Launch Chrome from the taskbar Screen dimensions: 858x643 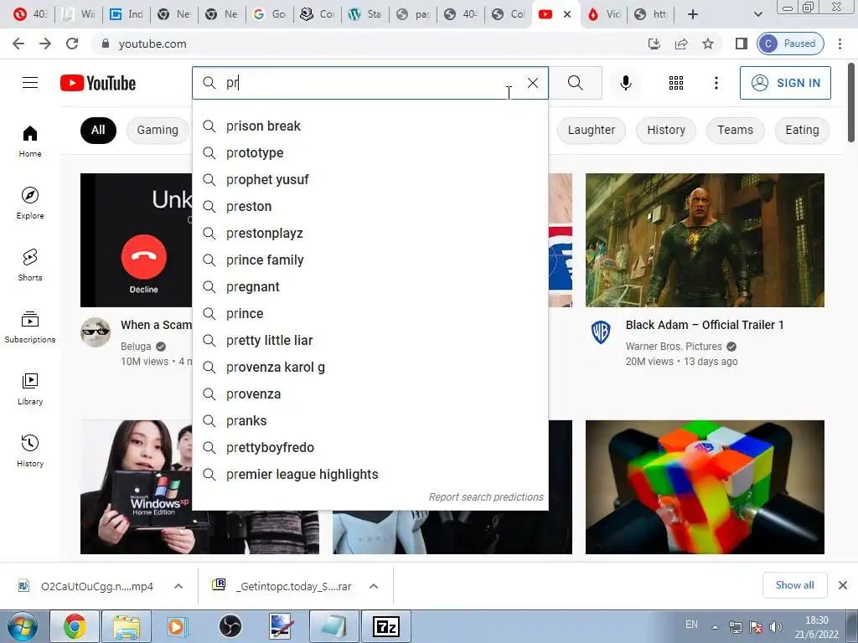tap(75, 626)
